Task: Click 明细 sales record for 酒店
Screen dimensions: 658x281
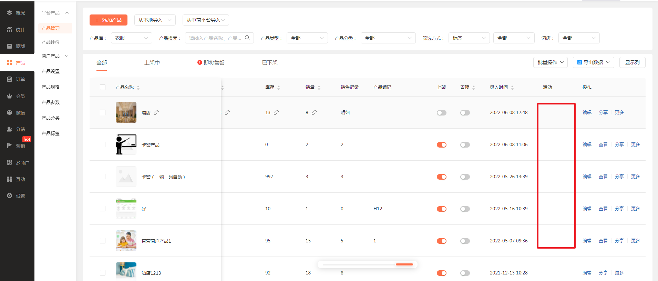Action: [345, 112]
